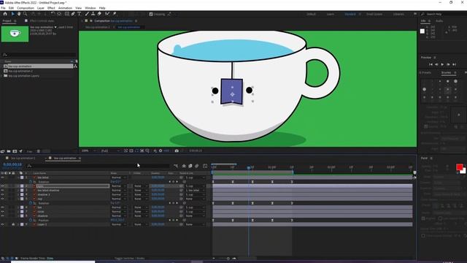Hide the shadow layer 8 eye
Image resolution: width=467 pixels, height=263 pixels.
coord(2,216)
